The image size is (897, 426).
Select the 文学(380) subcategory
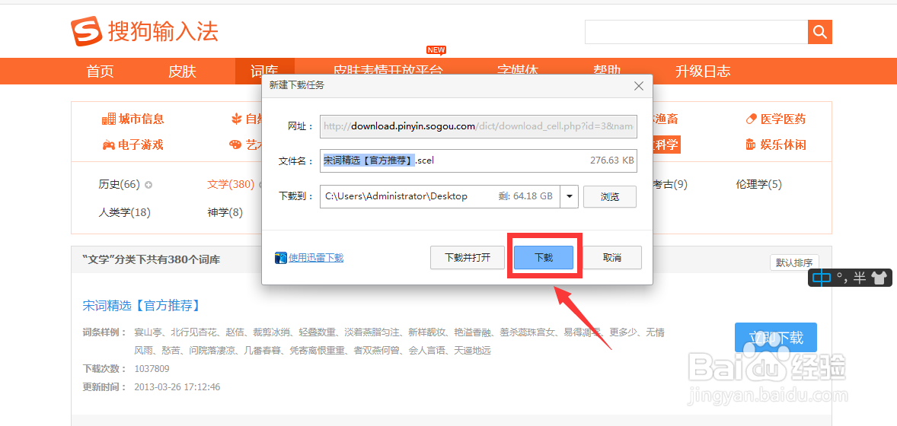231,185
